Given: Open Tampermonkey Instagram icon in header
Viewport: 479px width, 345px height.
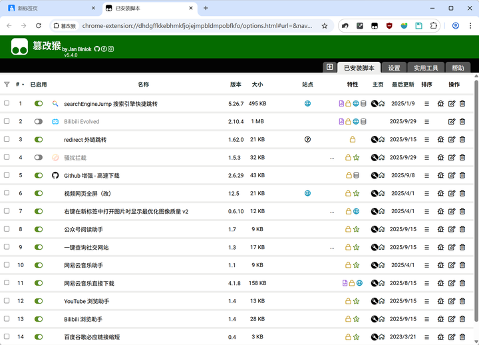Looking at the screenshot, I should tap(111, 49).
